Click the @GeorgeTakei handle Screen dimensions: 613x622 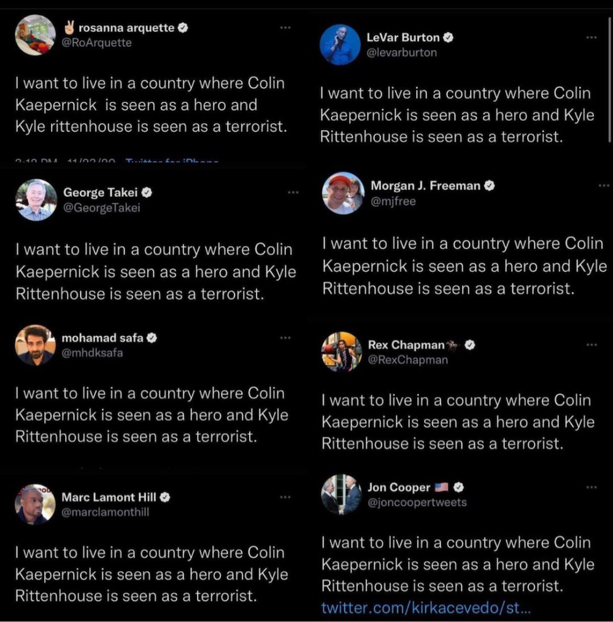pyautogui.click(x=102, y=208)
